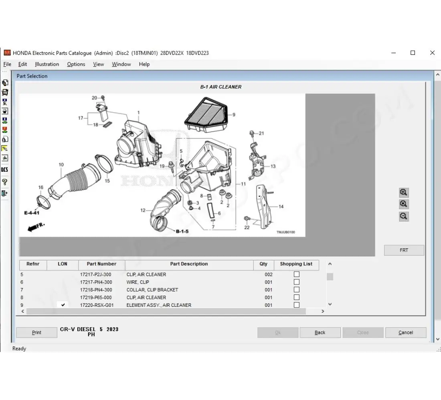This screenshot has height=400, width=441.
Task: Click the parts list vertical scroll thumb
Action: (x=330, y=277)
